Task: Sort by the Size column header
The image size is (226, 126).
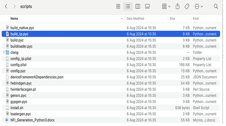Action: [x=172, y=19]
